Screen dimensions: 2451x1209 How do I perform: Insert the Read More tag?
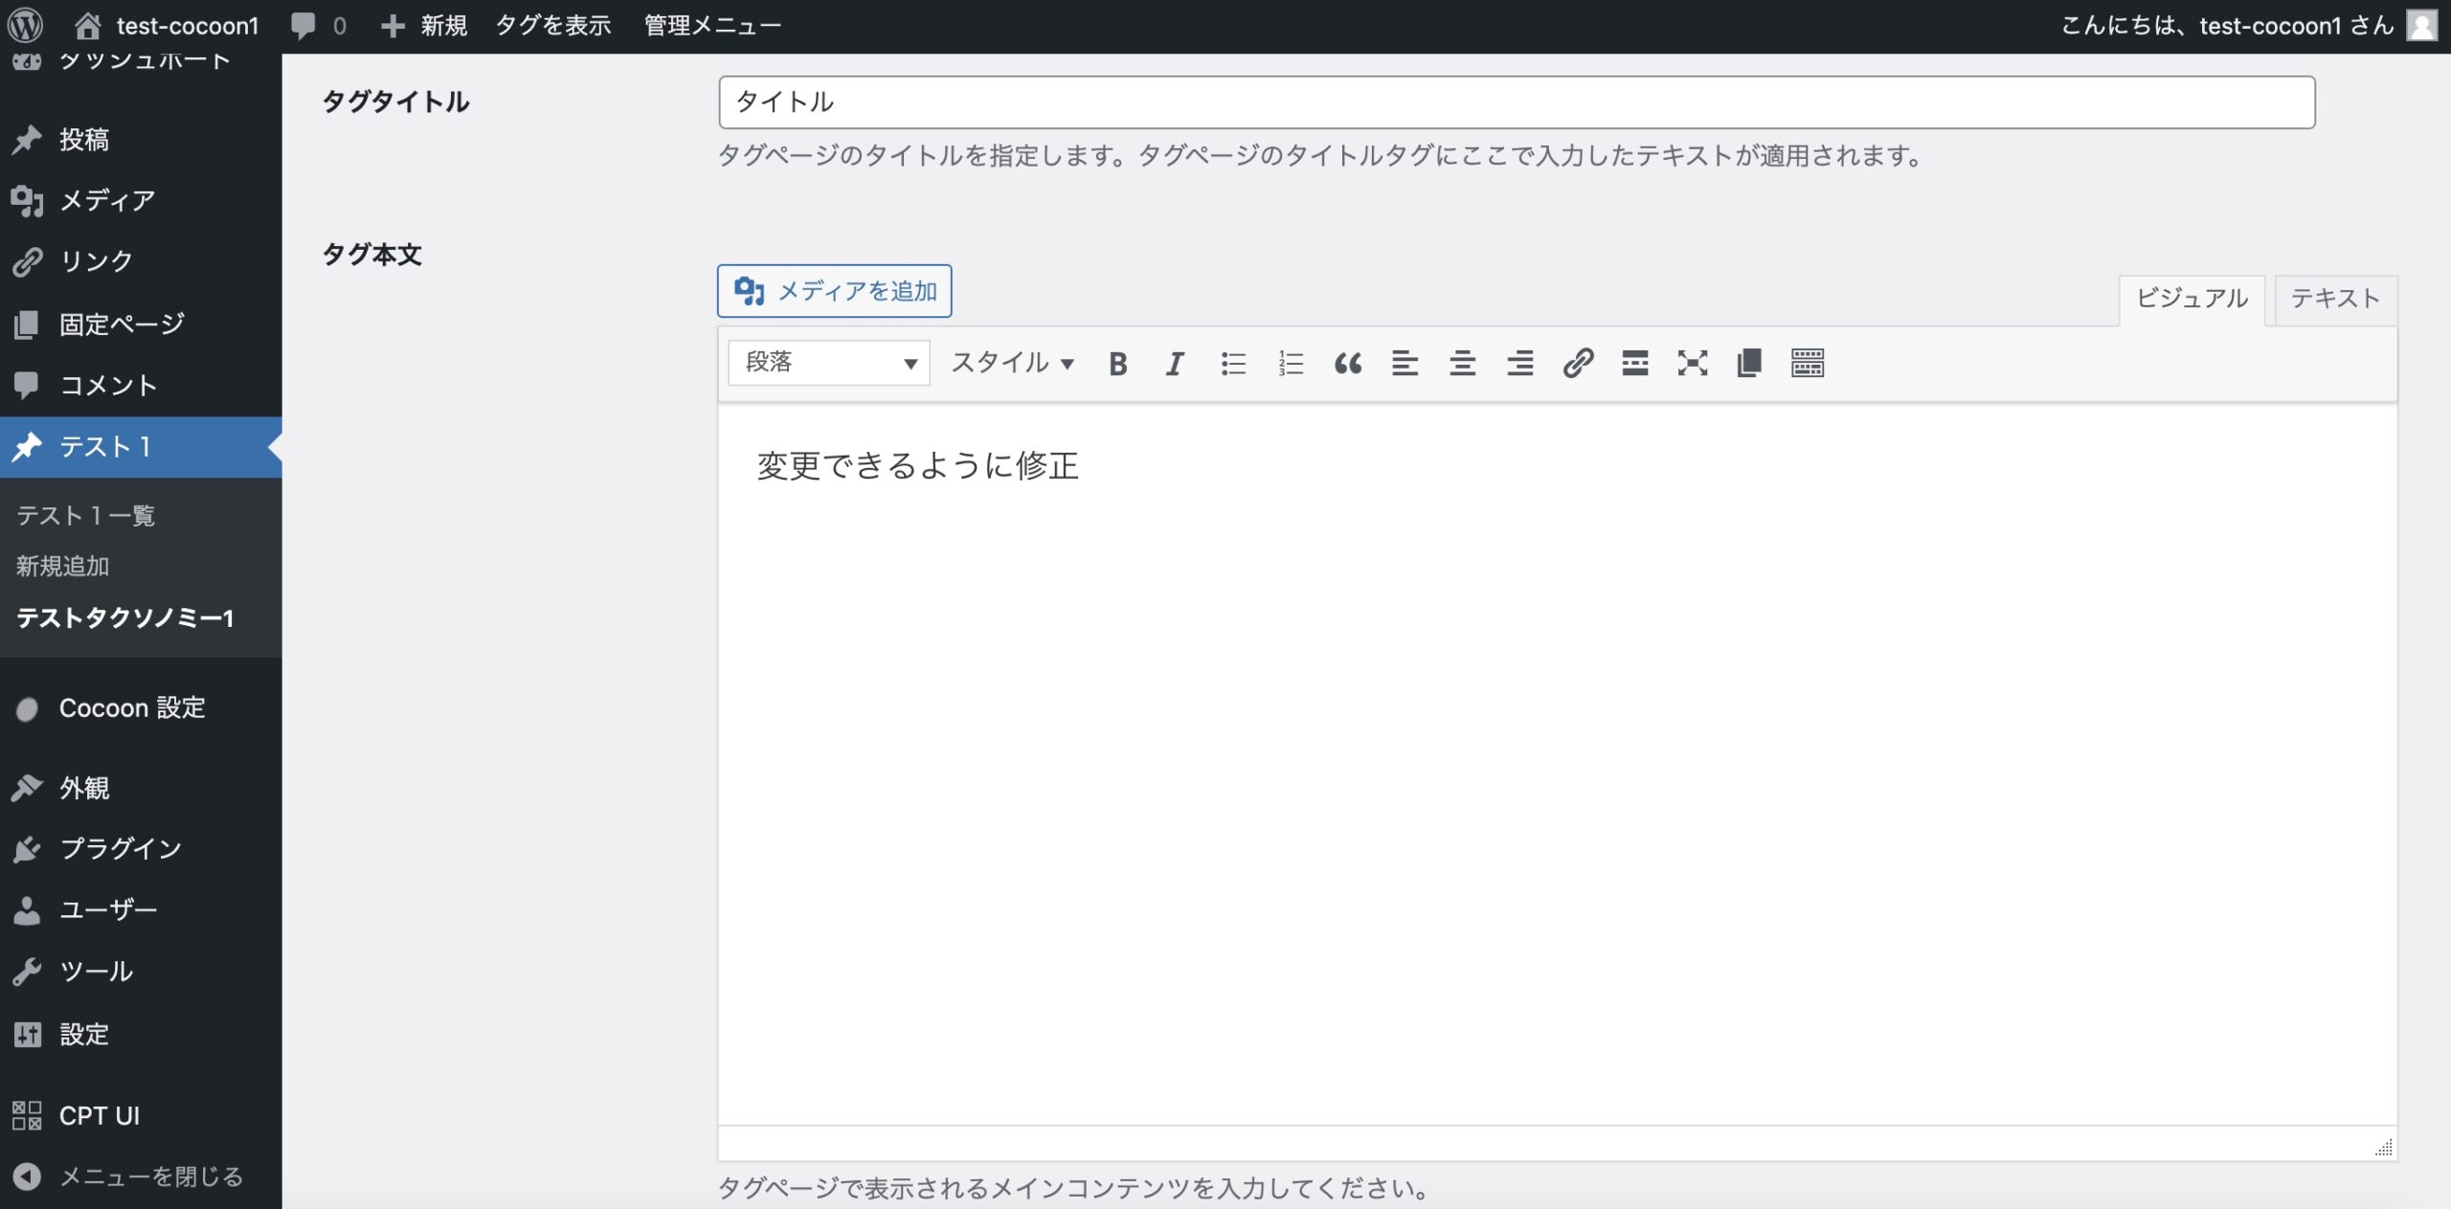[1634, 364]
